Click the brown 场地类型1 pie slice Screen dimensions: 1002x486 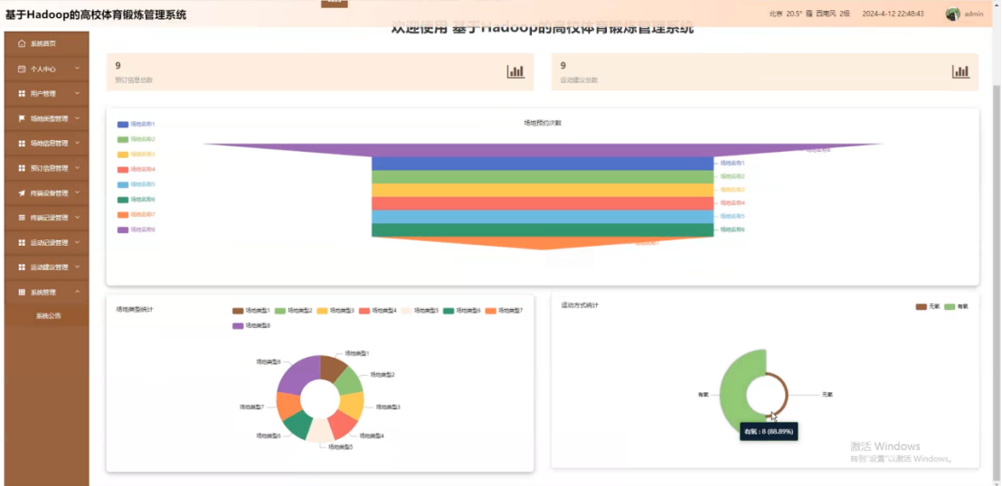tap(333, 368)
